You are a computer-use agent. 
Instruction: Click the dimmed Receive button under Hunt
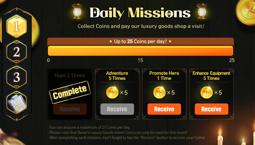click(x=70, y=109)
